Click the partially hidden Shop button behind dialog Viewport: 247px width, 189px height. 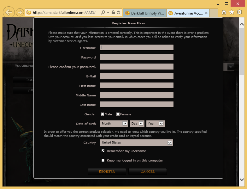[23, 90]
